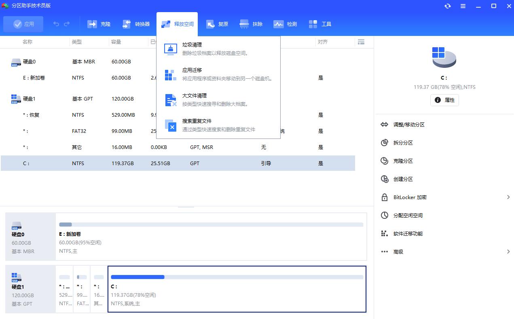Click the Disk 0 HDD icon in list

16,62
